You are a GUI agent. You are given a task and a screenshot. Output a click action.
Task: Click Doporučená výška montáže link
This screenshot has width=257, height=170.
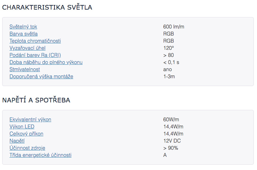pyautogui.click(x=41, y=76)
